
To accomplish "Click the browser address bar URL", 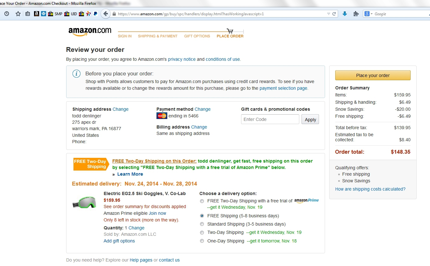I will [x=191, y=14].
